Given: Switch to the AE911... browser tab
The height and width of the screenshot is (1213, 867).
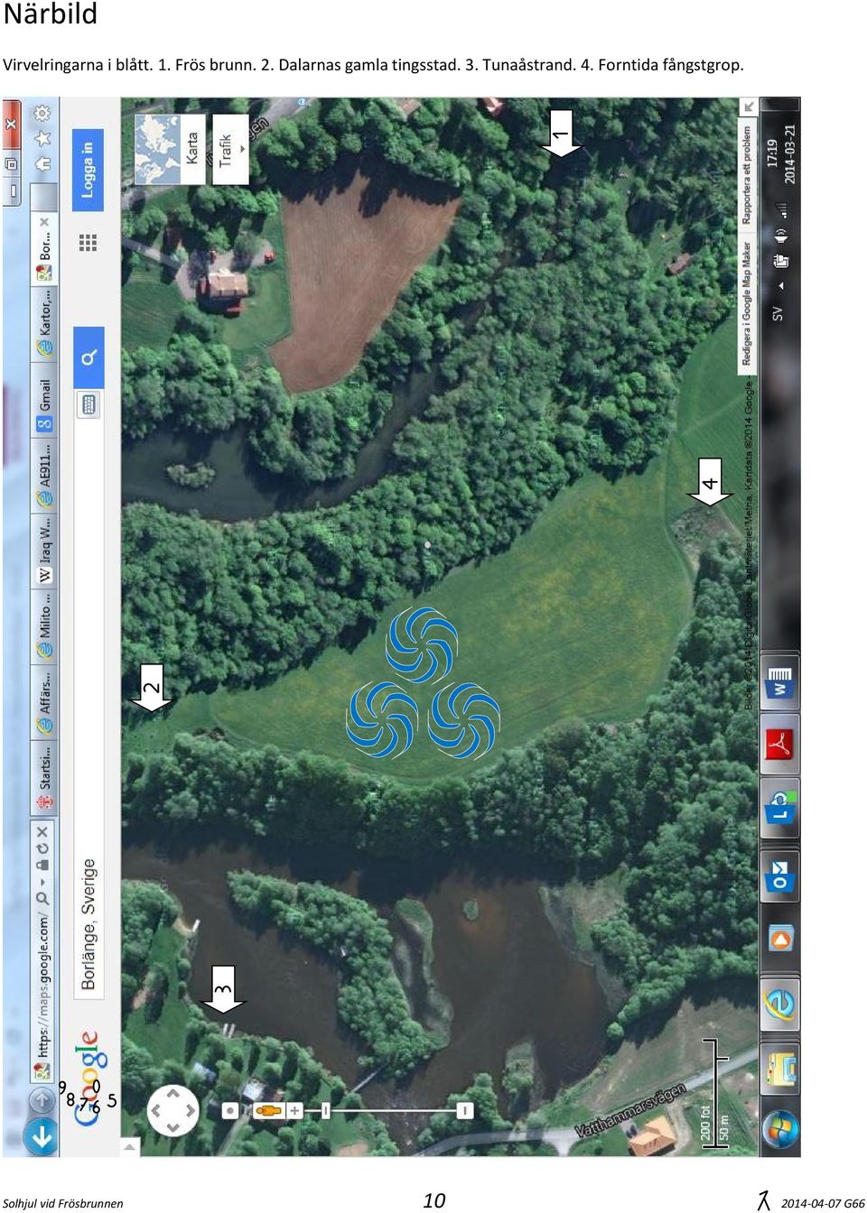Looking at the screenshot, I should tap(43, 476).
